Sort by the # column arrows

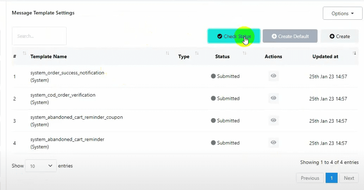[x=25, y=53]
